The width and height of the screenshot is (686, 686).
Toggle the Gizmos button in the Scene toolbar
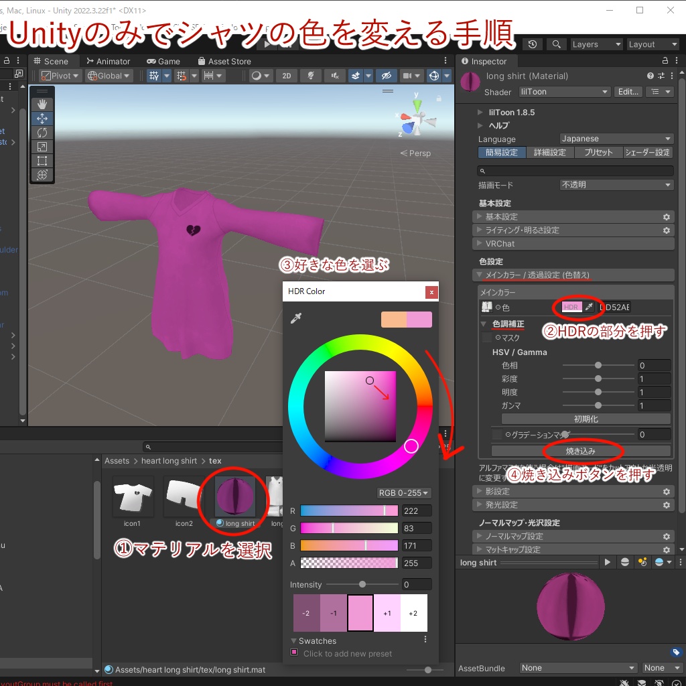[x=434, y=76]
